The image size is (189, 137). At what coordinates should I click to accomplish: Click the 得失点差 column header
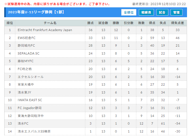coord(177,23)
